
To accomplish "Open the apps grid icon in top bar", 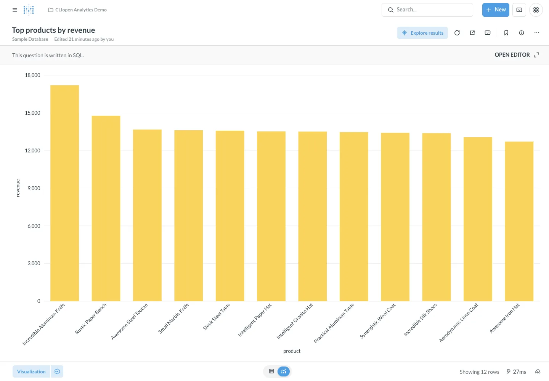I will (x=536, y=10).
